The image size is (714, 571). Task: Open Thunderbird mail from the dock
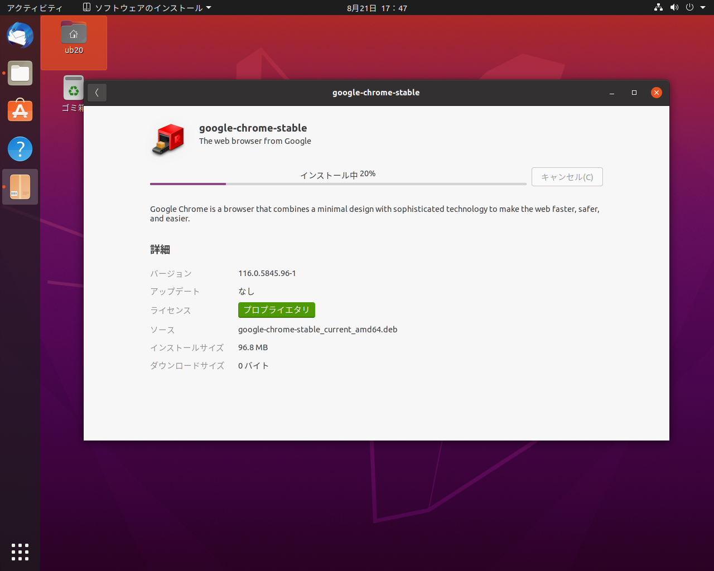[x=20, y=35]
